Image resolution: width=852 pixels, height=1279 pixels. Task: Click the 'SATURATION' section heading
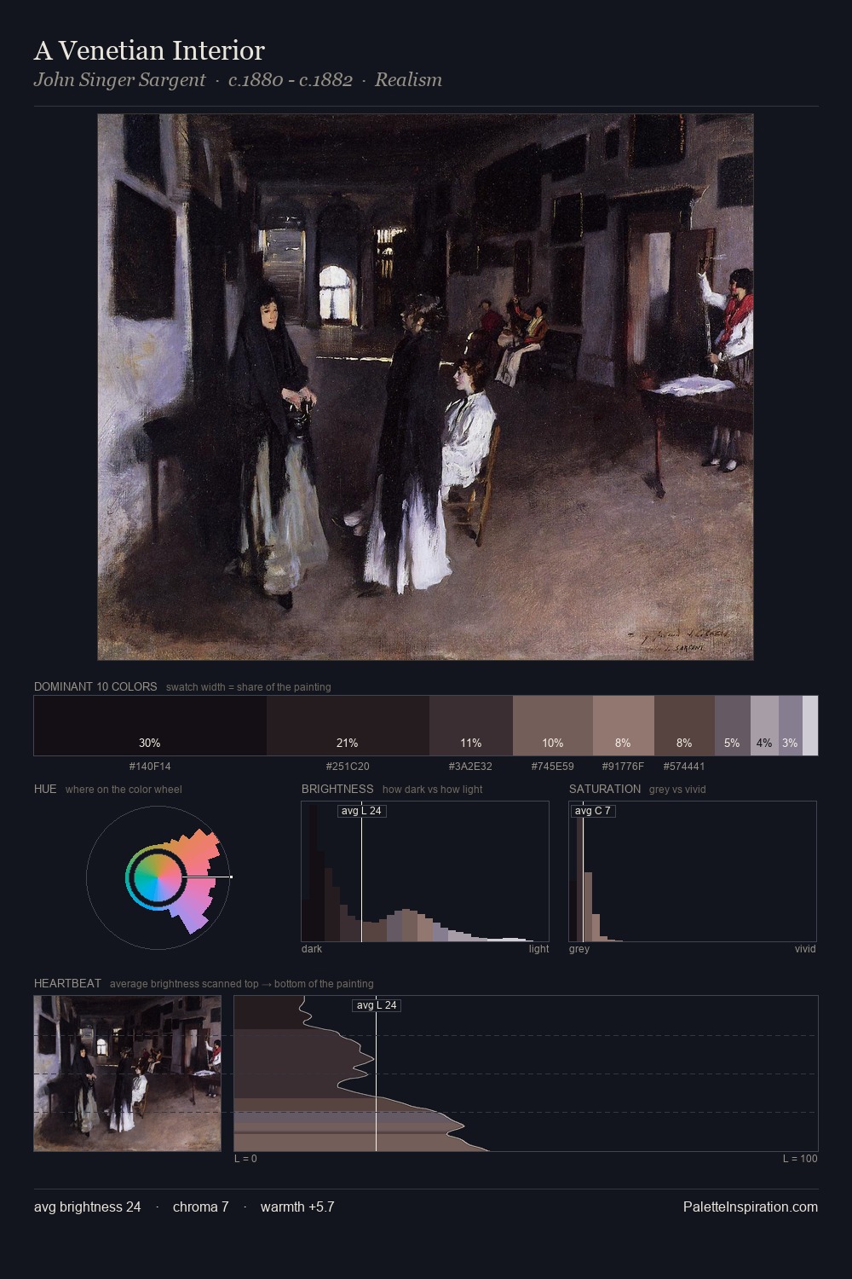pos(605,789)
